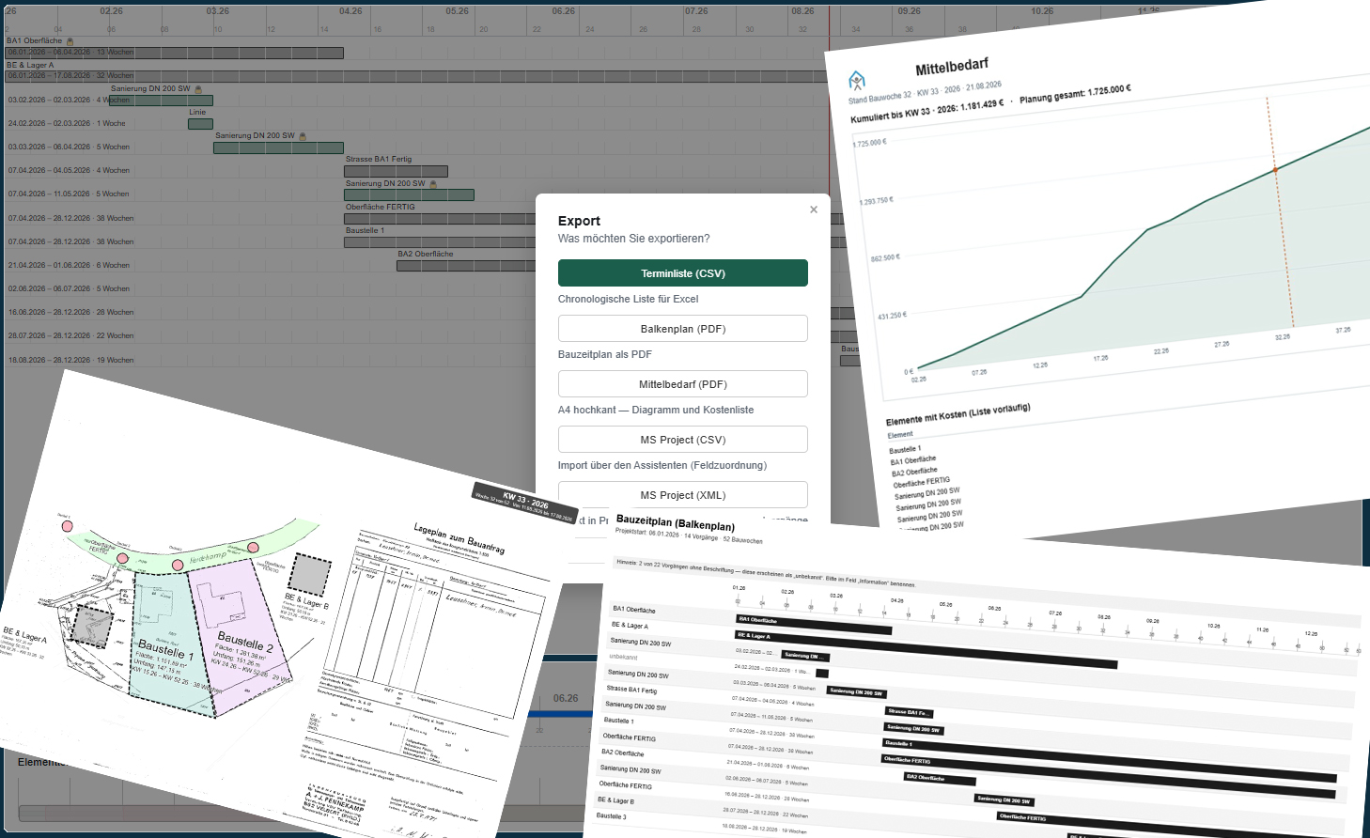Click month header 02.26 in the timeline
Screen dimensions: 1370x838
pyautogui.click(x=111, y=11)
